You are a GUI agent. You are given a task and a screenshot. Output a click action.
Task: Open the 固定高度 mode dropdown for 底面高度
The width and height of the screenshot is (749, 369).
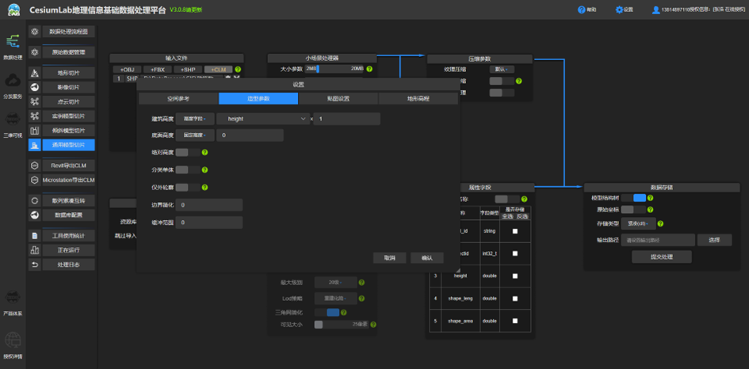point(194,135)
